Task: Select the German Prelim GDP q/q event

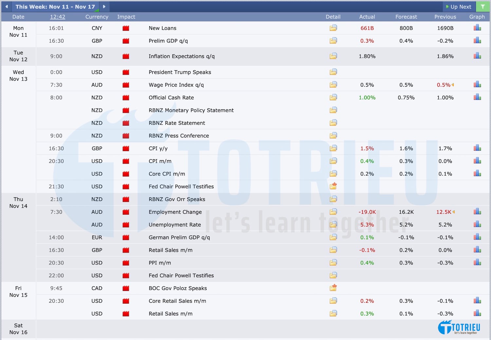Action: (179, 238)
